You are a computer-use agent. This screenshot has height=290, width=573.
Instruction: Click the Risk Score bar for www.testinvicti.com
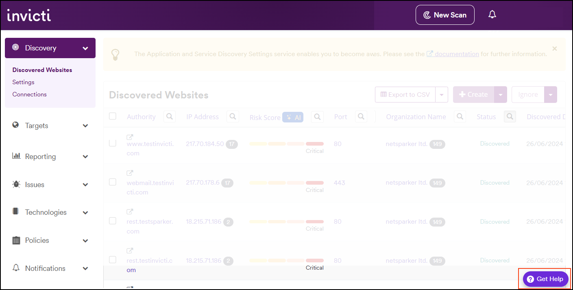[286, 144]
